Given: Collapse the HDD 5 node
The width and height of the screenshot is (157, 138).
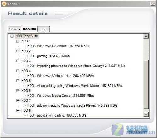Looking at the screenshot, I should click(18, 81).
